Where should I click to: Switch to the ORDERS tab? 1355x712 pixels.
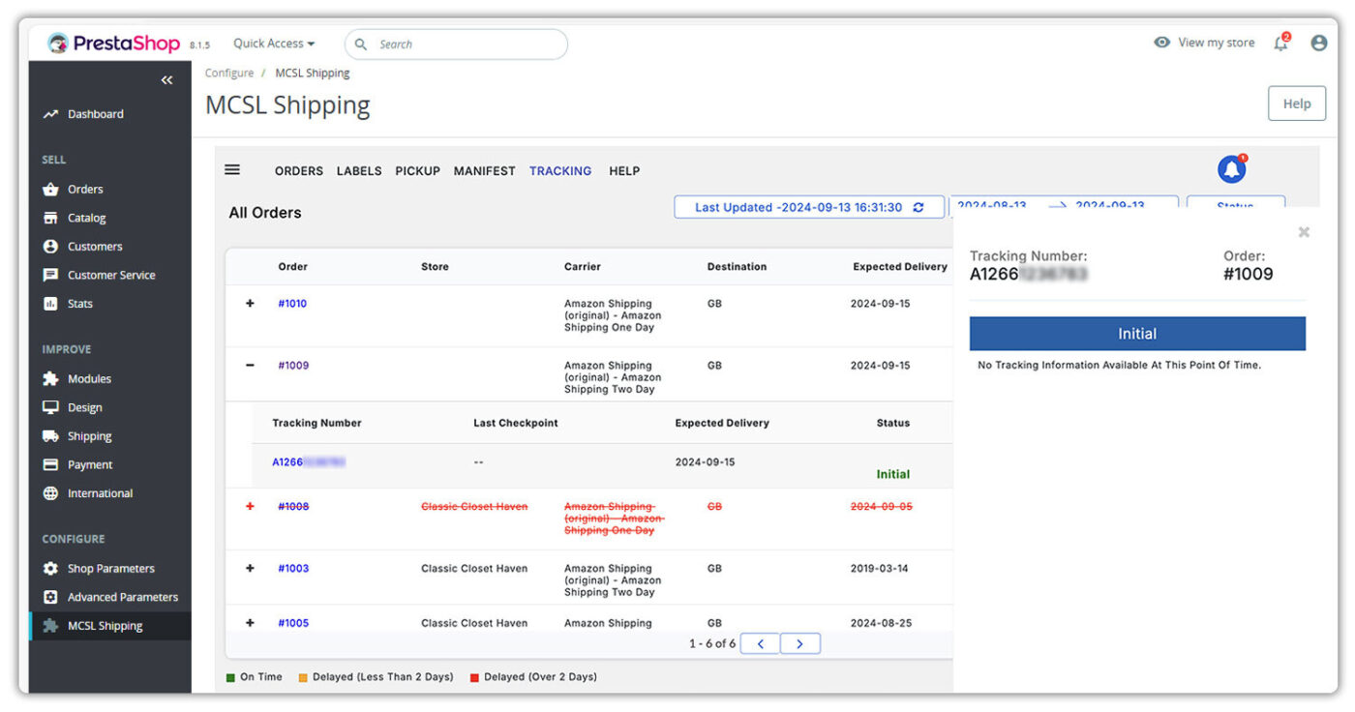pos(299,171)
